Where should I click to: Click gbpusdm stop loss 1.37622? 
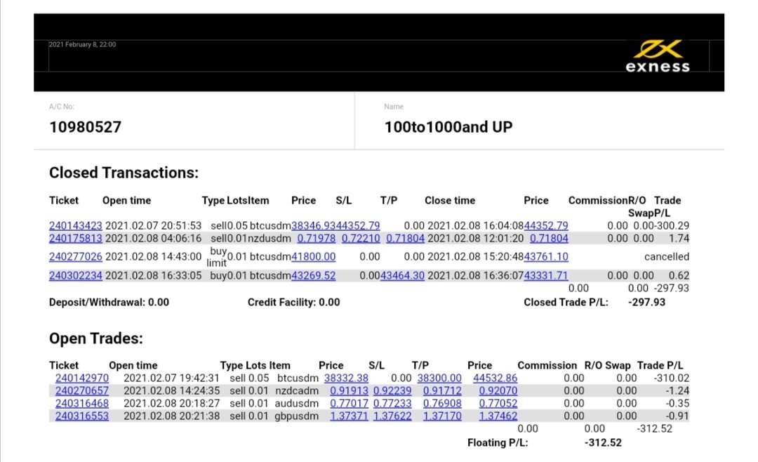pos(392,416)
